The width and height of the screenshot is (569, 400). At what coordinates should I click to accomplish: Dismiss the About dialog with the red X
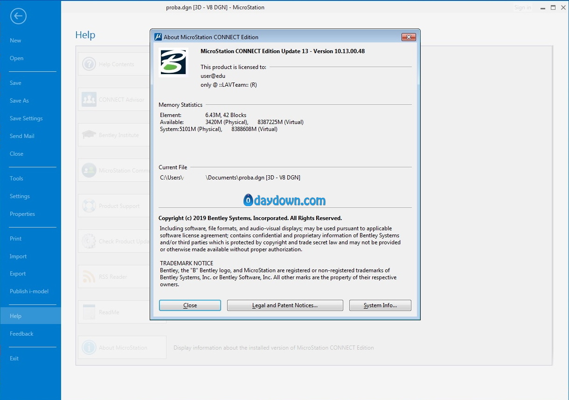(409, 37)
